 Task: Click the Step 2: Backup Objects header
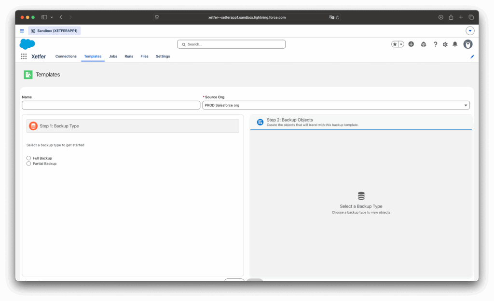tap(361, 122)
